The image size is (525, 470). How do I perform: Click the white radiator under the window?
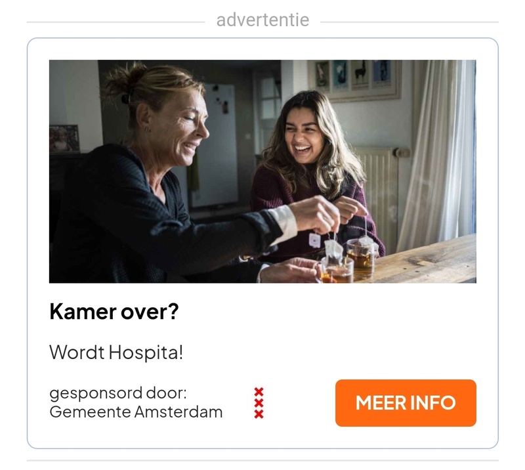382,191
